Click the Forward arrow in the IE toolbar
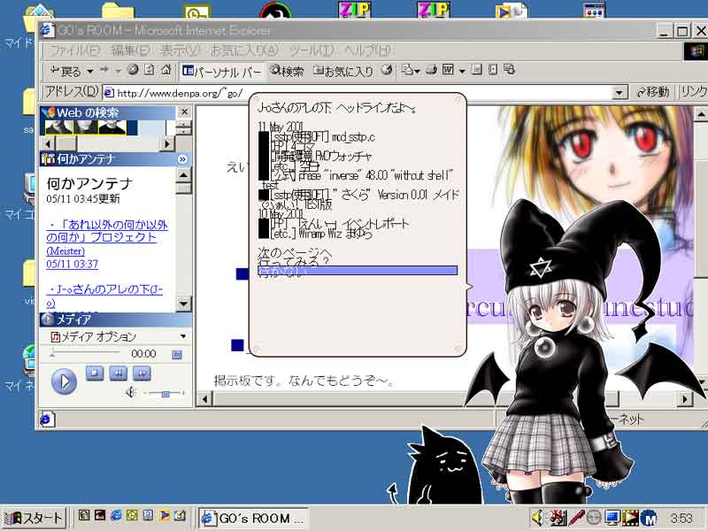Screen dimensions: 708x531 (104, 70)
